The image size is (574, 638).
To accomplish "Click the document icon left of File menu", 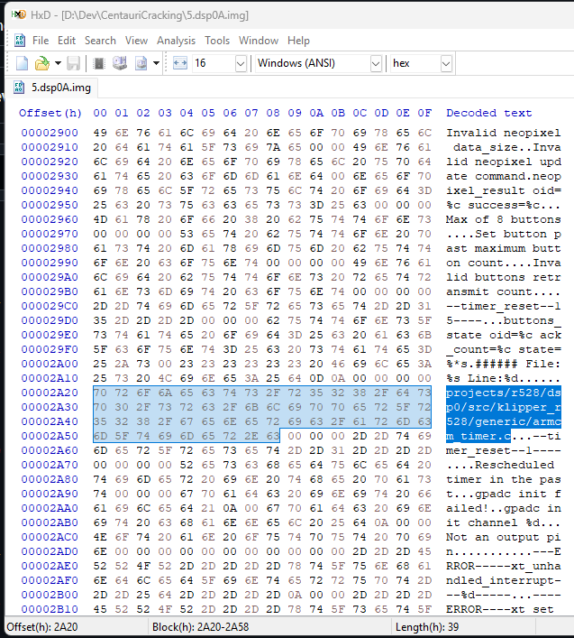I will click(x=19, y=41).
